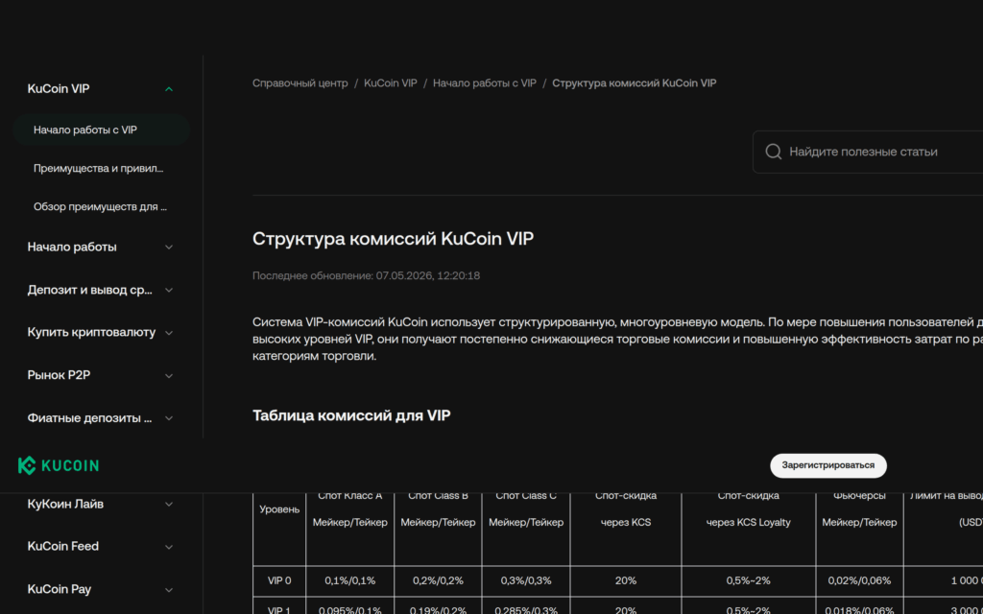Expand the Купить криптовалюту section
983x614 pixels.
click(x=169, y=333)
